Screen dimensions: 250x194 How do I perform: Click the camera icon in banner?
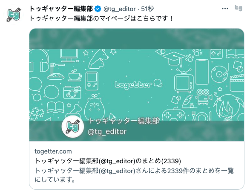coord(72,93)
